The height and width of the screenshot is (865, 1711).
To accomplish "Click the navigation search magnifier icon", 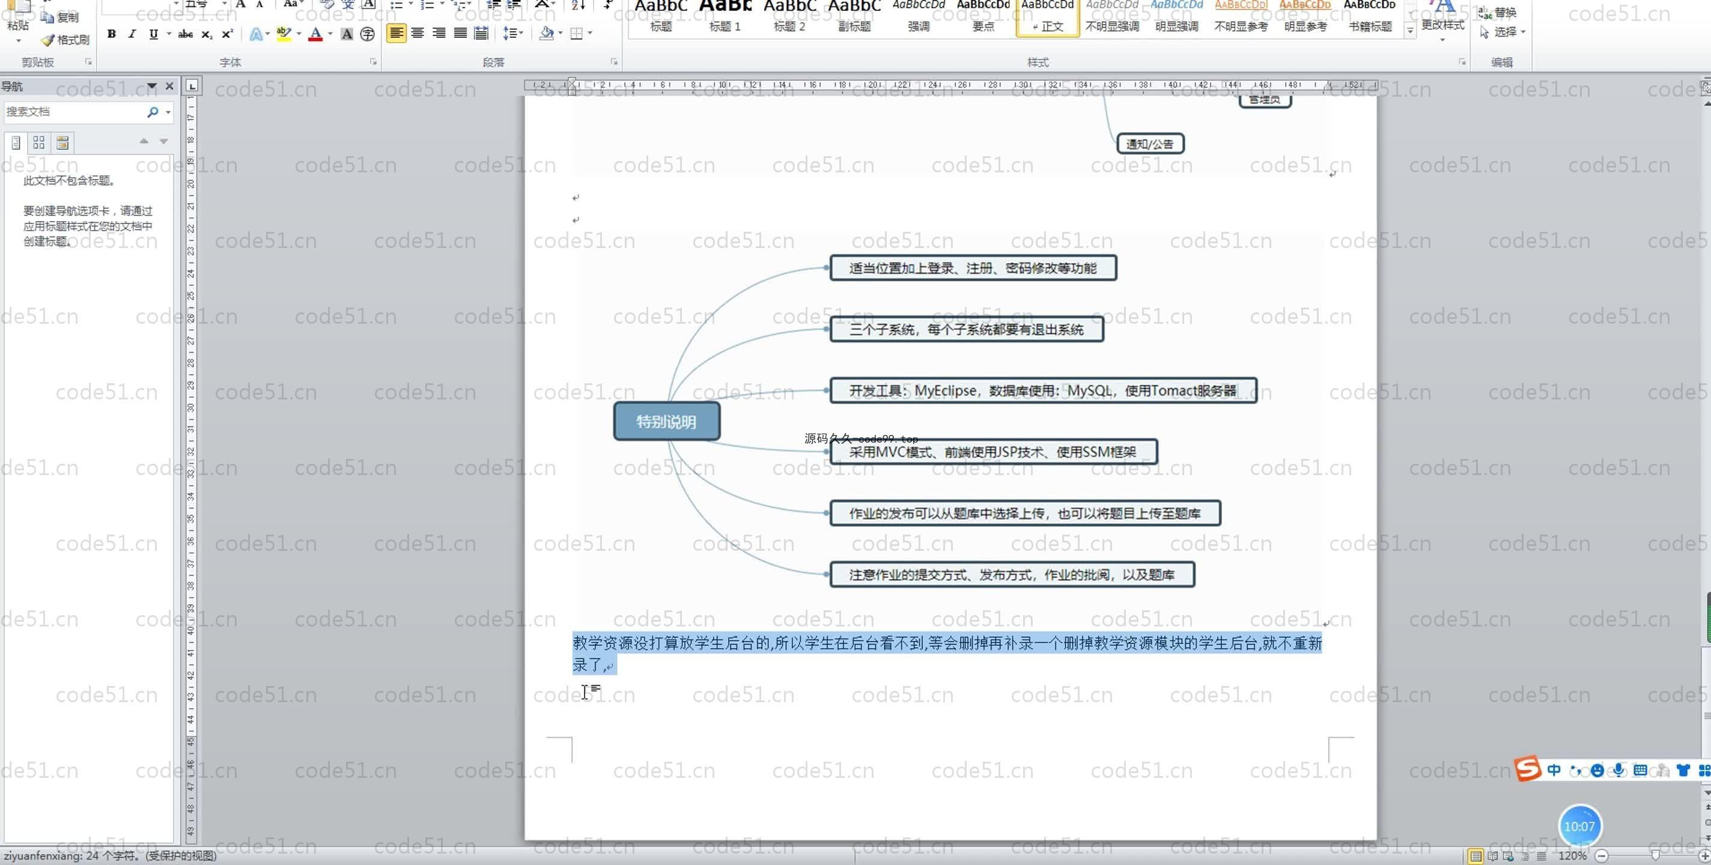I will coord(153,112).
